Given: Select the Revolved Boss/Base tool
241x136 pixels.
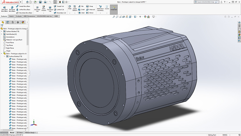Looking at the screenshot, I should tap(12, 9).
